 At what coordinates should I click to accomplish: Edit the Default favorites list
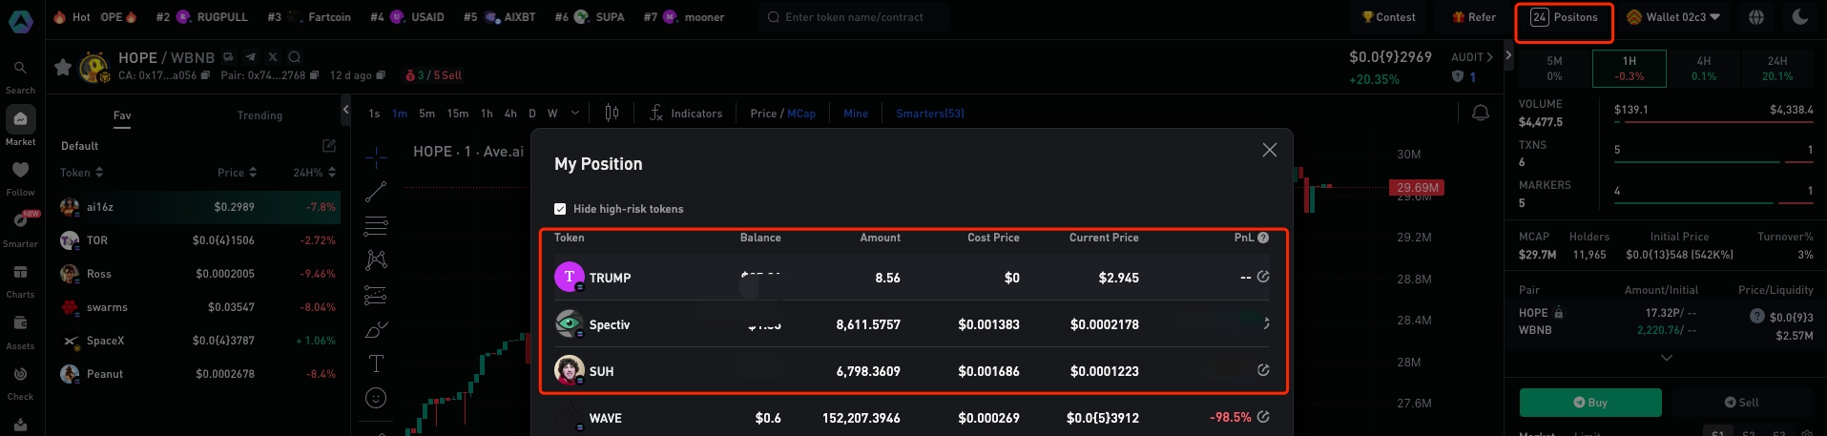(328, 146)
